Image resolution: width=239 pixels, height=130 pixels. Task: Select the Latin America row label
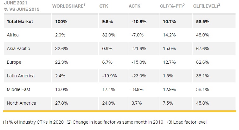(21, 76)
